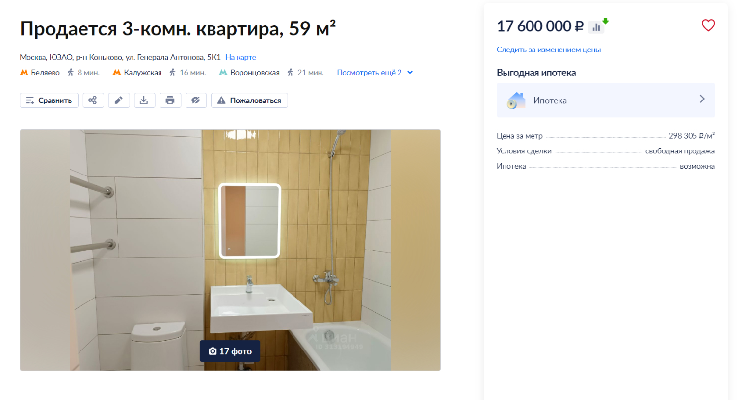746x400 pixels.
Task: Click Сравнить to compare listing
Action: [49, 100]
